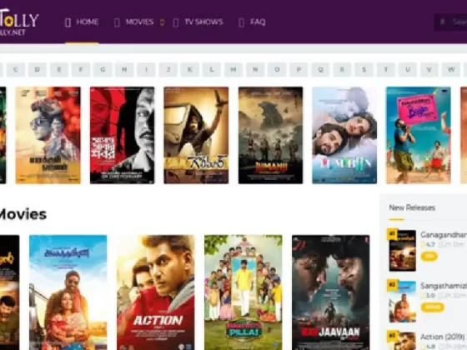
Task: Filter titles by letter N
Action: click(x=255, y=70)
